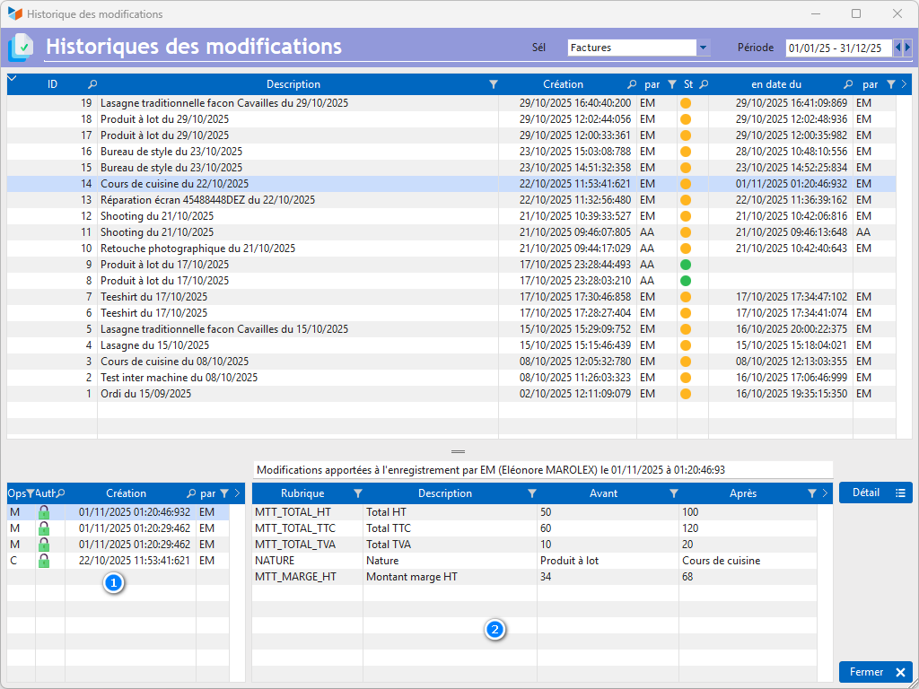This screenshot has width=919, height=689.
Task: Go to previous period with left arrow
Action: tap(897, 48)
